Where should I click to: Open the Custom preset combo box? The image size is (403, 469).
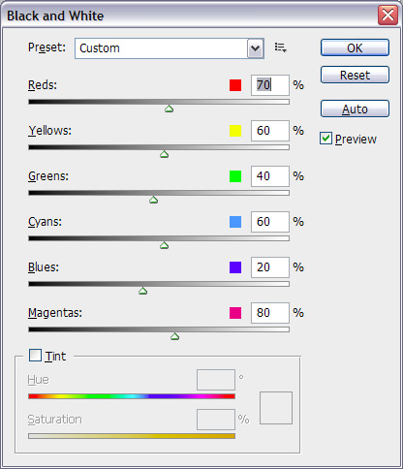(170, 48)
